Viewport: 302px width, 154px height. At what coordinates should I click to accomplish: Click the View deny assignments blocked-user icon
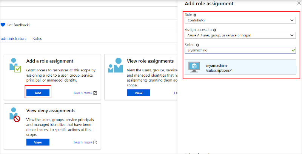pos(15,115)
